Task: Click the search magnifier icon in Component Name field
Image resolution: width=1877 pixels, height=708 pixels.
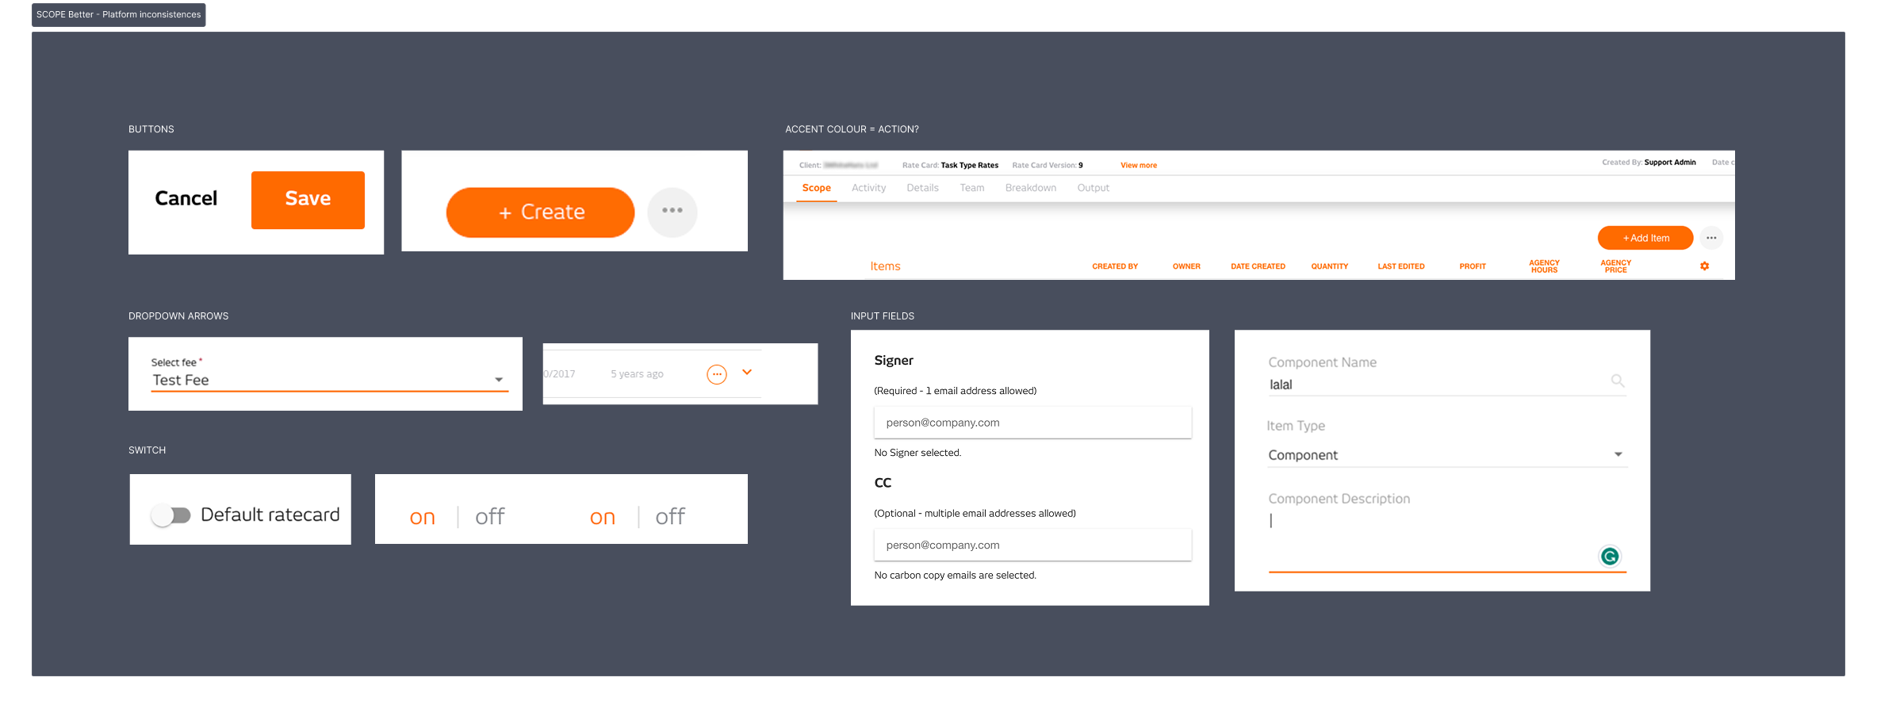Action: click(x=1618, y=381)
